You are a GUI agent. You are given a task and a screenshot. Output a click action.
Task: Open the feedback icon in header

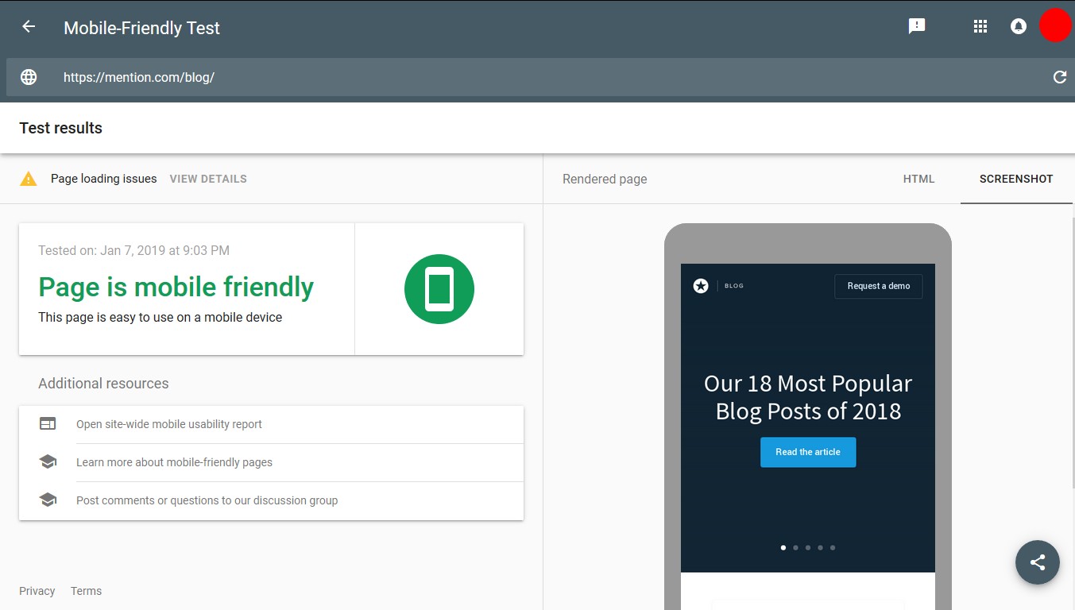coord(917,26)
